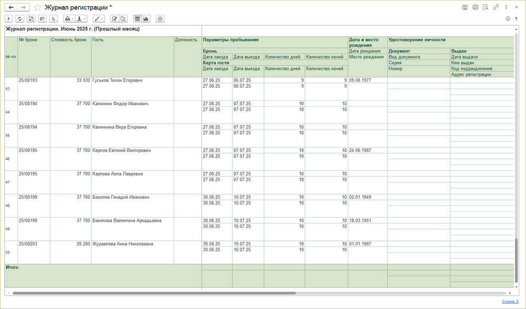Add Журнал регистрации to favorites star
526x309 pixels.
coord(37,7)
